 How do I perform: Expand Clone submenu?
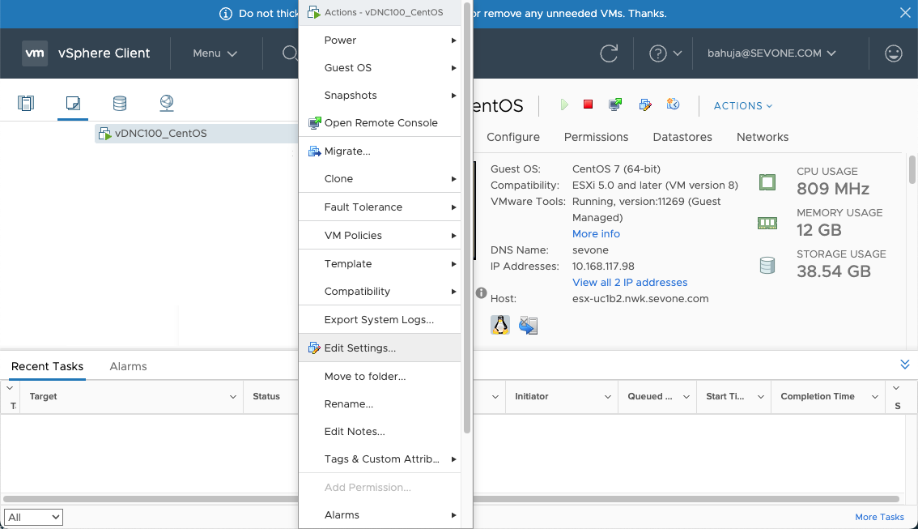coord(380,179)
